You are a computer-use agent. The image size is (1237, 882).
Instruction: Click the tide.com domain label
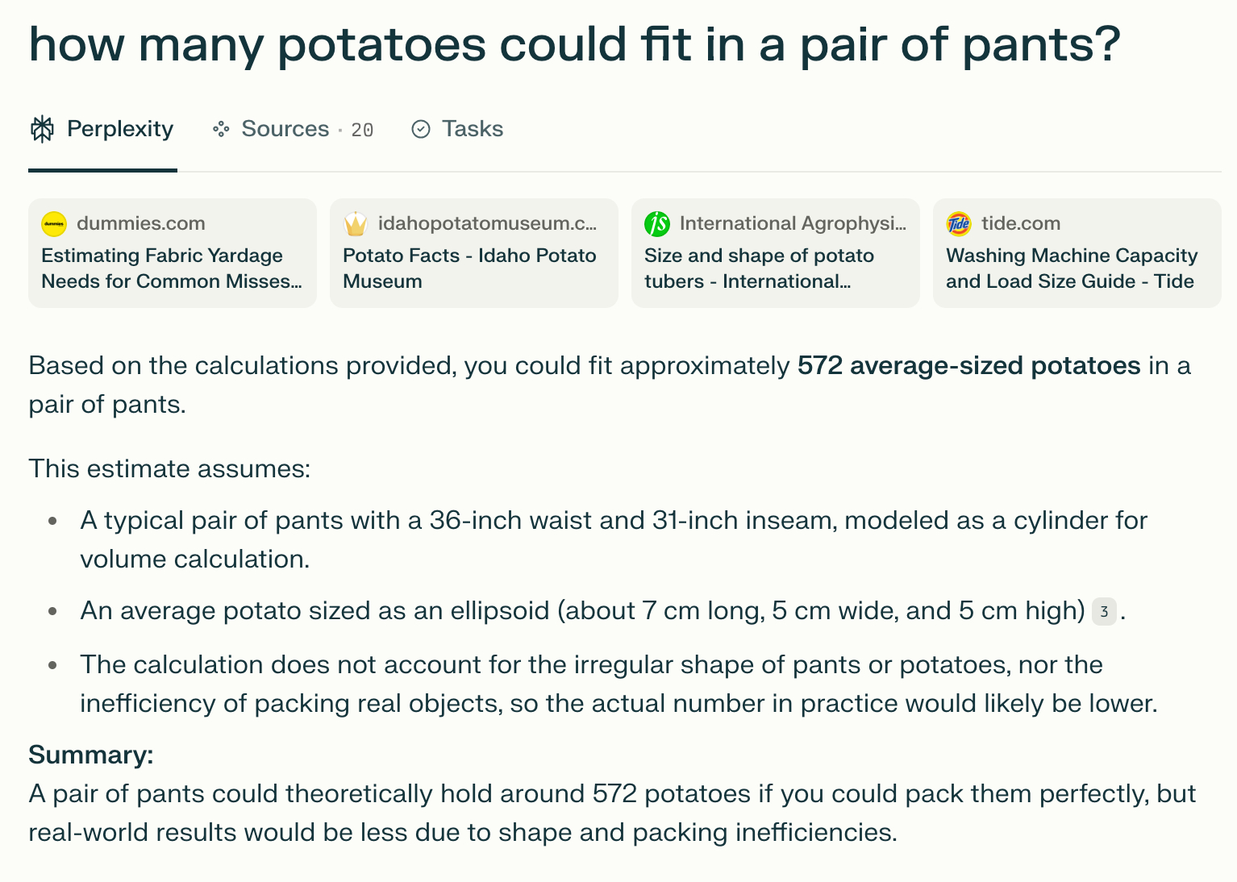pyautogui.click(x=1021, y=223)
